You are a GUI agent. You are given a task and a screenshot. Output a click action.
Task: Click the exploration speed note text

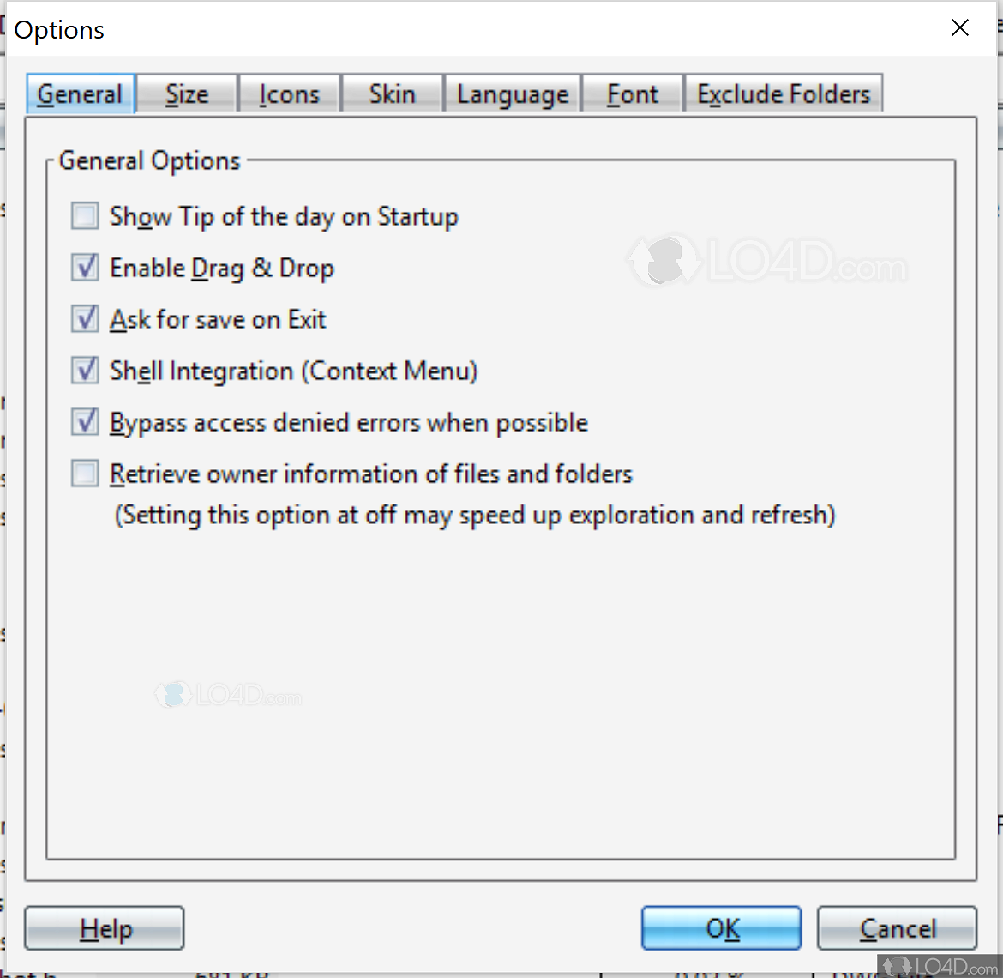475,515
